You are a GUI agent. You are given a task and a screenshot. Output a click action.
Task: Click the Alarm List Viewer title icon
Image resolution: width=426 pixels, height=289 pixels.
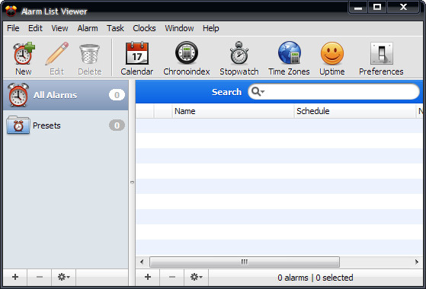click(x=11, y=11)
